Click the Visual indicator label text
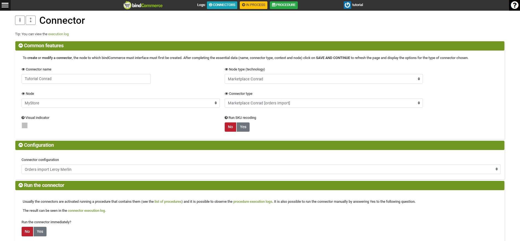Image resolution: width=520 pixels, height=241 pixels. (37, 118)
